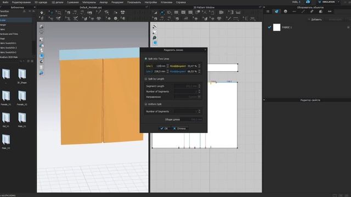Image resolution: width=351 pixels, height=197 pixels.
Task: Open the Сшивание menu
Action: click(73, 2)
